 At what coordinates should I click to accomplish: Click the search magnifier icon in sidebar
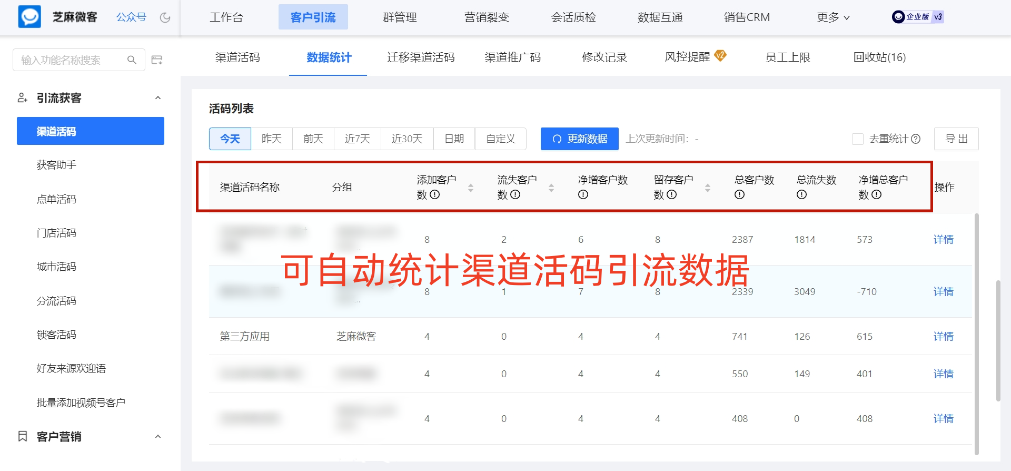(132, 60)
